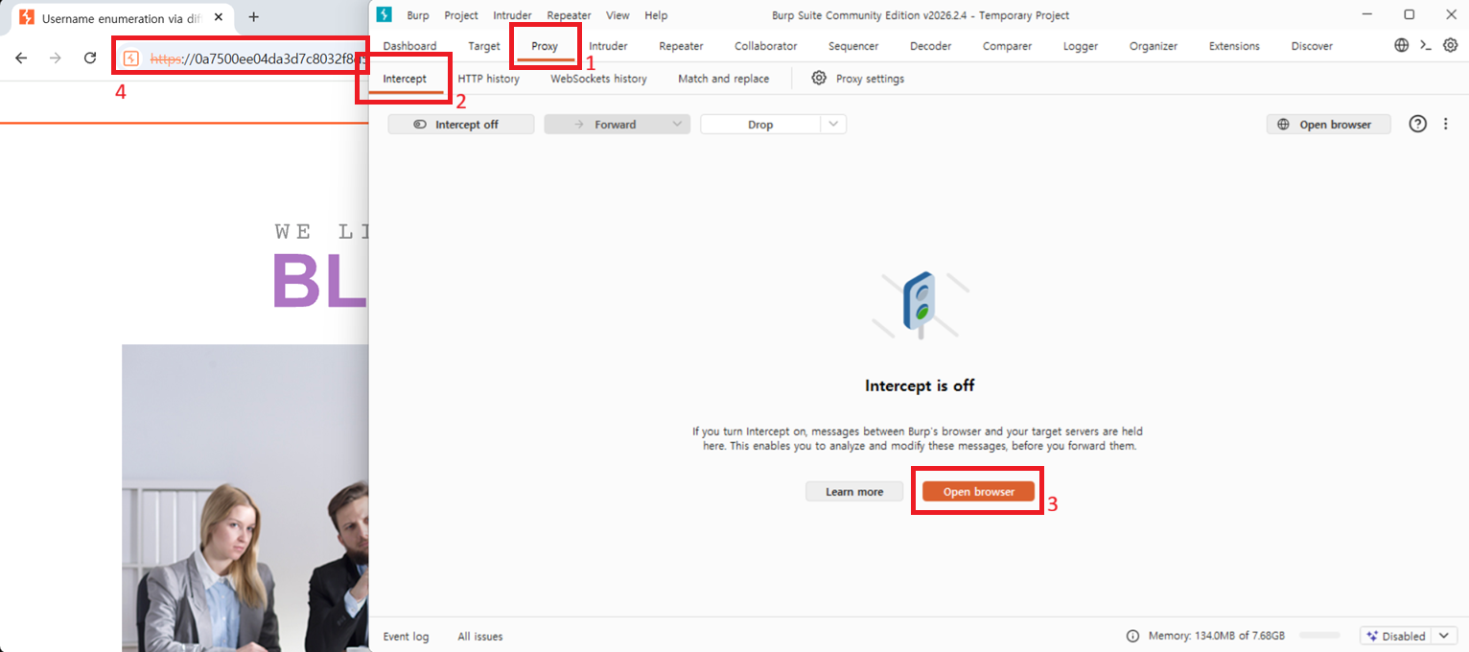Open the Match and replace sub-tab
The width and height of the screenshot is (1469, 652).
pyautogui.click(x=723, y=79)
